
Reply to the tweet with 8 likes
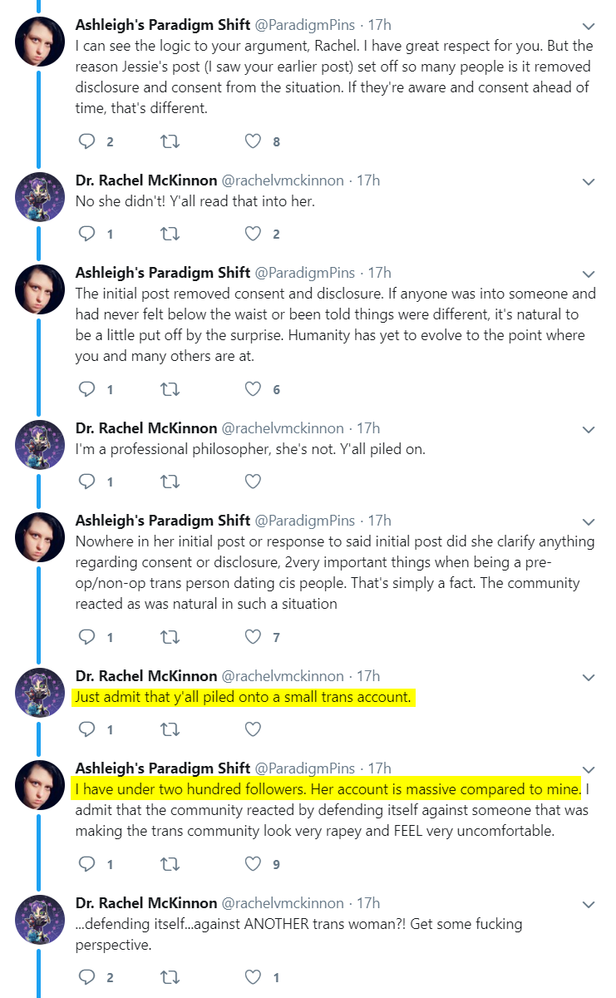pos(87,141)
